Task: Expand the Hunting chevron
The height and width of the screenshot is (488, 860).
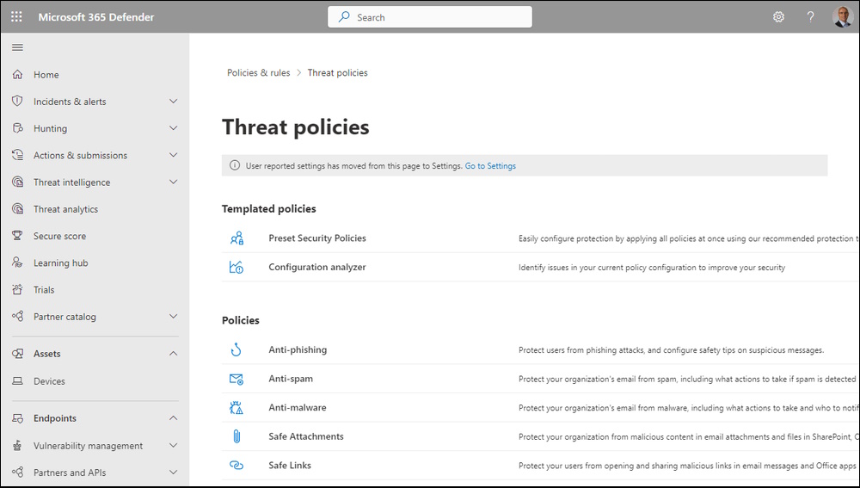Action: point(174,128)
